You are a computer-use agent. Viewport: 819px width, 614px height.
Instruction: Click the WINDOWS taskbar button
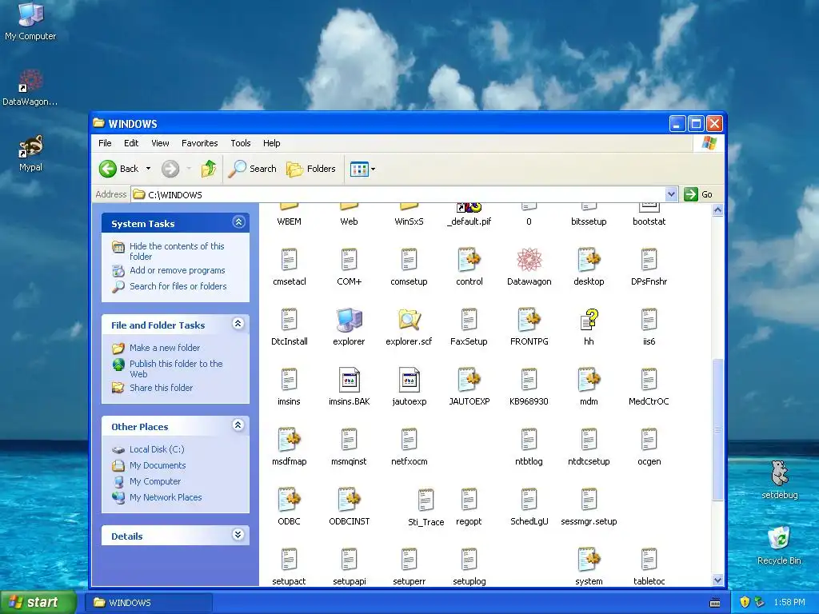(149, 603)
